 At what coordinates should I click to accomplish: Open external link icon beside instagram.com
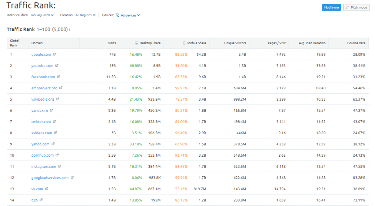pyautogui.click(x=60, y=166)
